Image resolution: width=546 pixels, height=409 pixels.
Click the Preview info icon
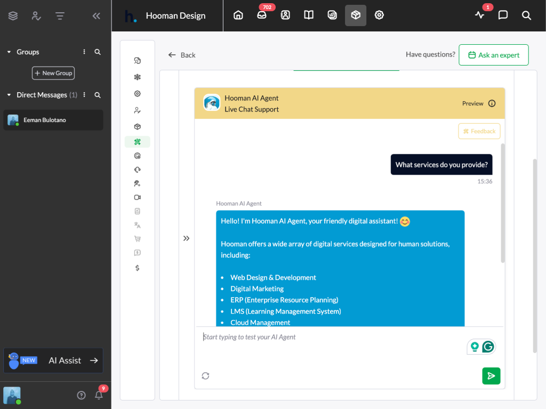[492, 103]
